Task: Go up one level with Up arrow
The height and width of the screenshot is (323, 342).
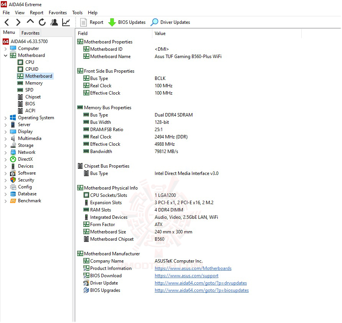Action: coord(30,22)
